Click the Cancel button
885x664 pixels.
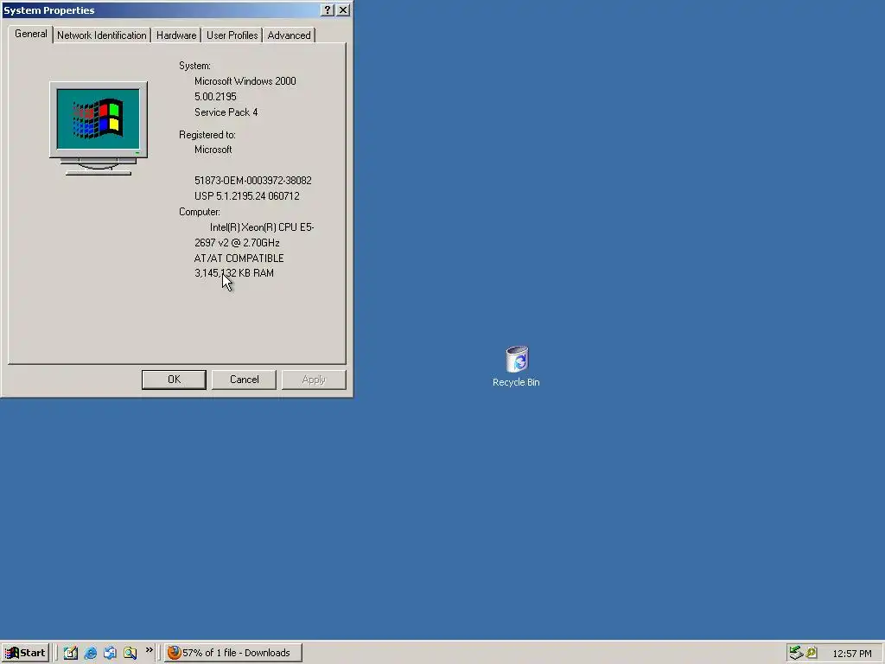point(244,380)
